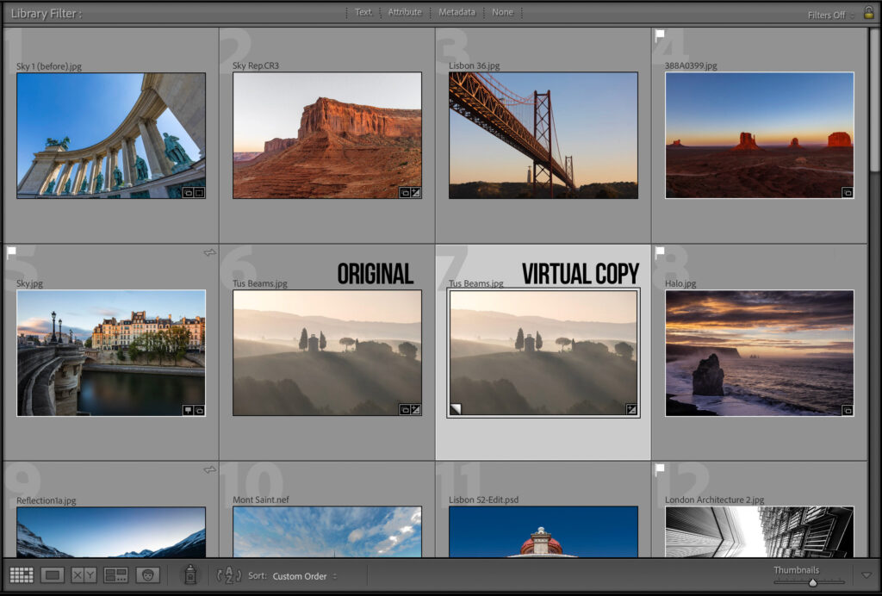The width and height of the screenshot is (882, 596).
Task: Click the rotate arrow icon on the Sky.jpg cell
Action: 209,252
